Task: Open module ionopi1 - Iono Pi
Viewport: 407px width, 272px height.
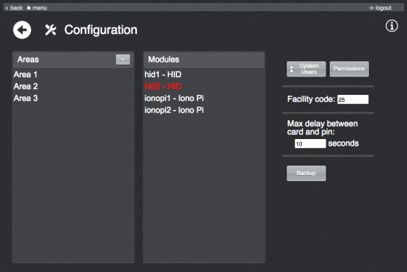Action: [174, 98]
